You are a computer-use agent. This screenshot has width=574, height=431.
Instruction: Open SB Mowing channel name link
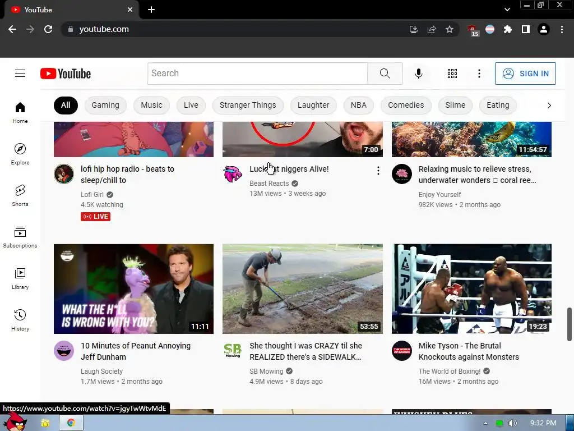coord(266,372)
